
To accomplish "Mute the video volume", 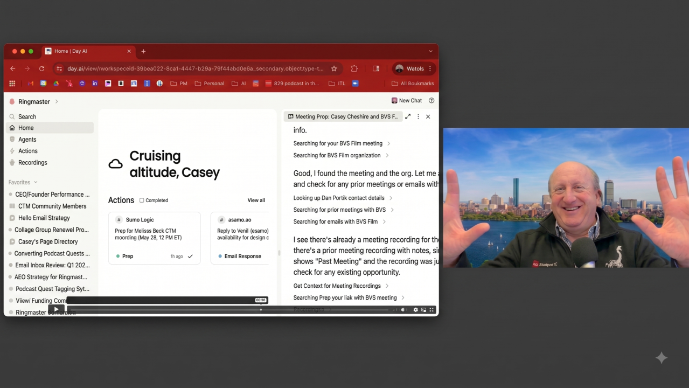I will point(403,310).
